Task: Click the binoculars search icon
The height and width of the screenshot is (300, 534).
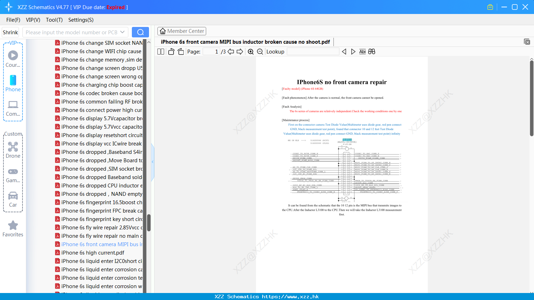Action: (372, 51)
